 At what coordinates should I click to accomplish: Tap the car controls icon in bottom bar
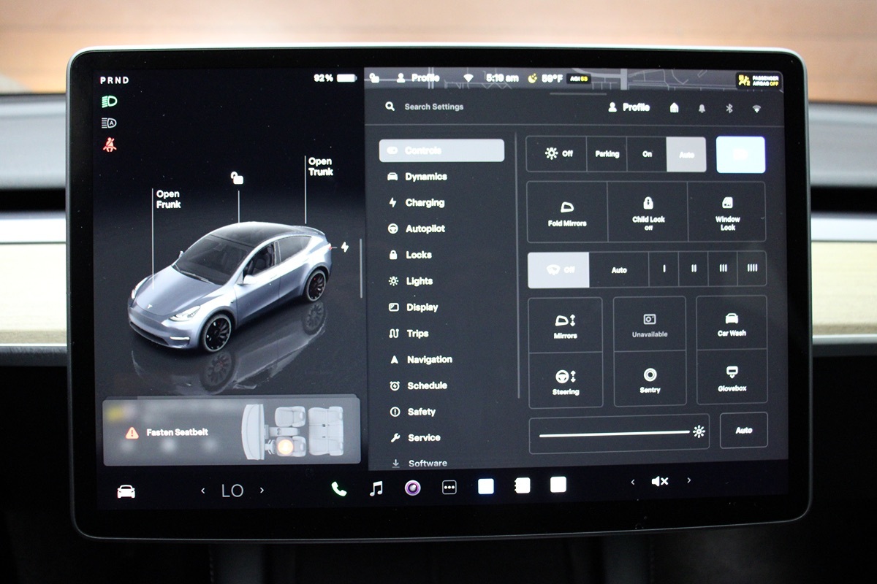coord(126,491)
